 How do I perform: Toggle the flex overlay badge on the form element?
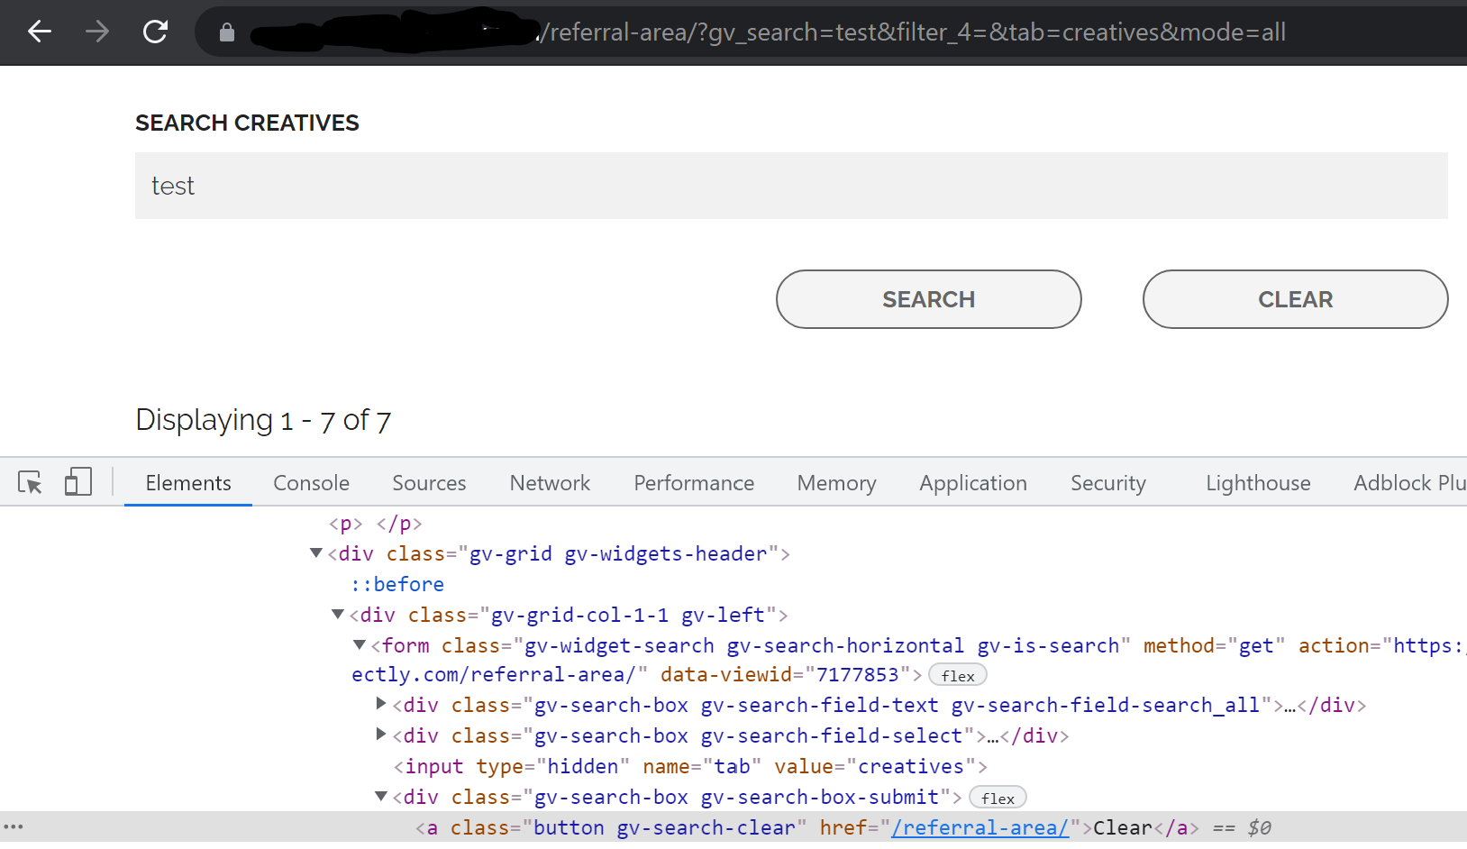click(x=957, y=674)
